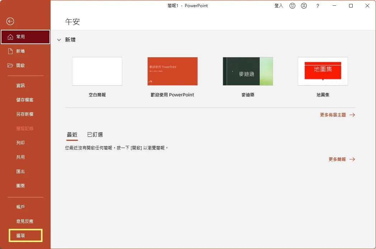Click the new document icon beside 新增
The width and height of the screenshot is (376, 249).
tap(10, 51)
